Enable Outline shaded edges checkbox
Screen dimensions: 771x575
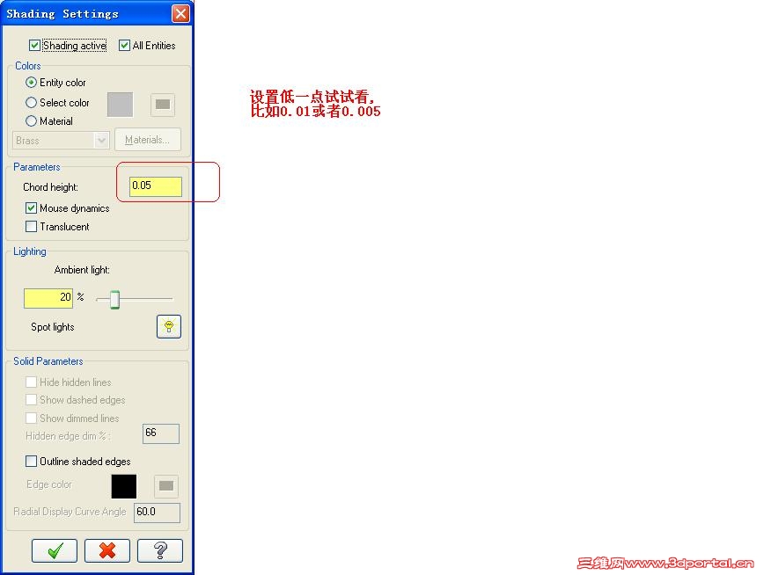tap(31, 461)
